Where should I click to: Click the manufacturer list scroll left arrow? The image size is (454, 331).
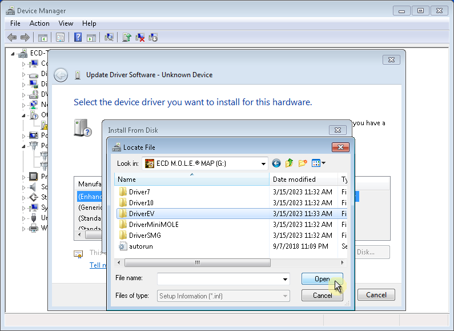(79, 234)
